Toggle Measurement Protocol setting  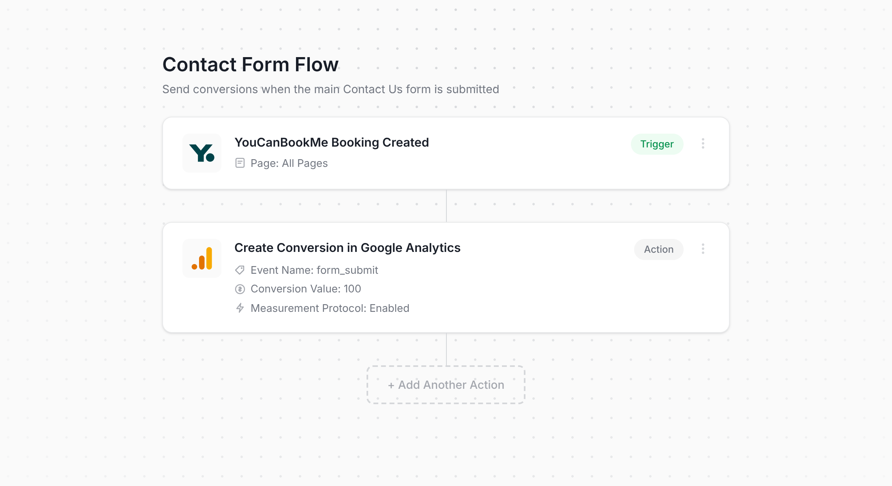pyautogui.click(x=330, y=308)
